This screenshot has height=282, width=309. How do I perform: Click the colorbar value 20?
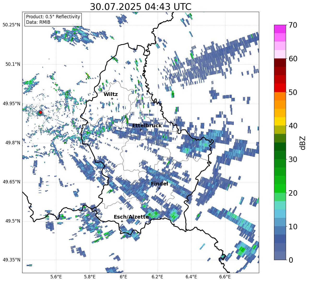point(293,193)
